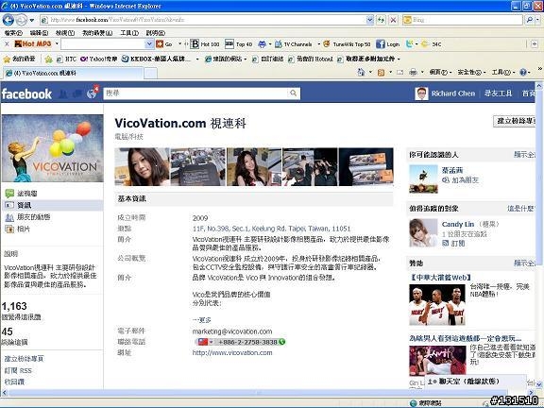Open the recent pages dropdown arrow
Image resolution: width=544 pixels, height=408 pixels.
(x=32, y=20)
